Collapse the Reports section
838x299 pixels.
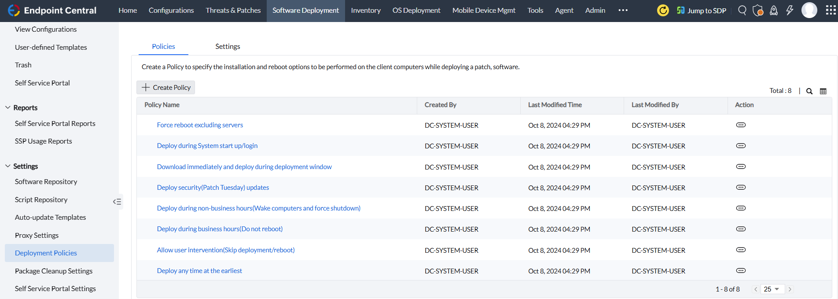coord(8,107)
